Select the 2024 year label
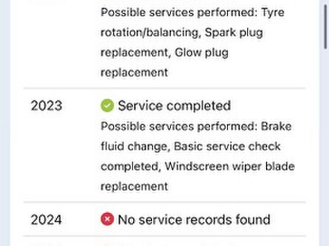 (x=46, y=220)
